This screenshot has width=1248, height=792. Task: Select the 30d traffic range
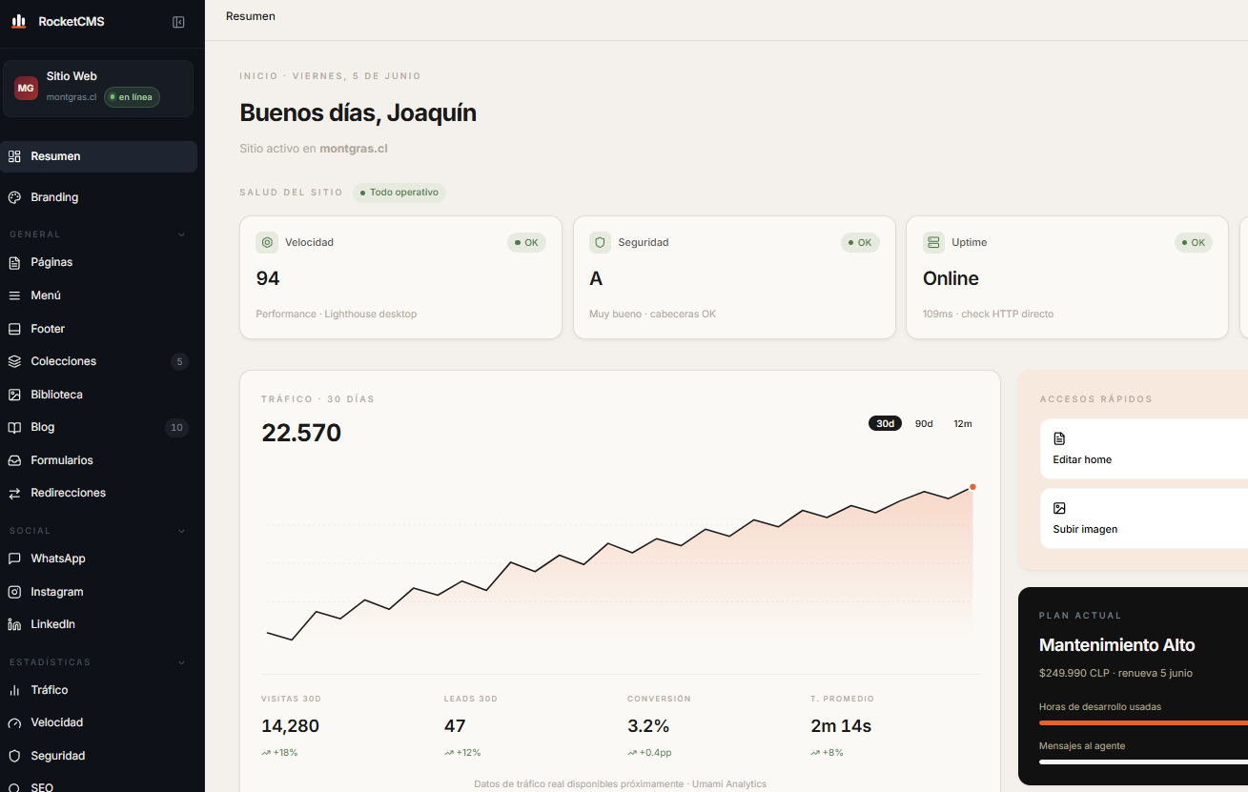885,423
